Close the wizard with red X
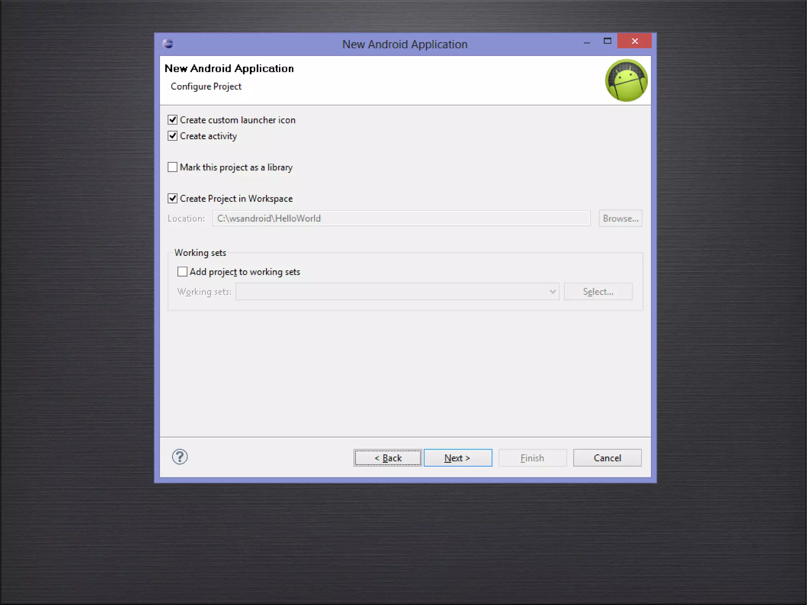 tap(634, 41)
